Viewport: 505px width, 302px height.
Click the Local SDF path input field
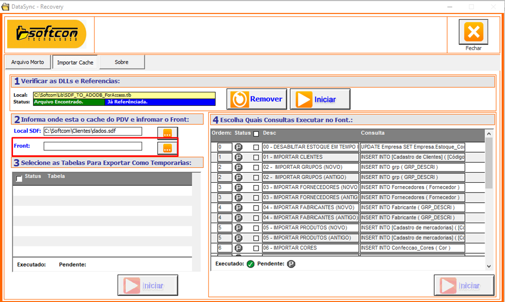coord(93,131)
